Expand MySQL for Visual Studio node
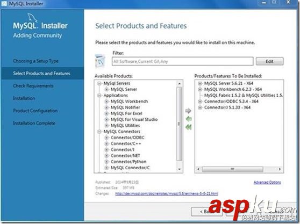The width and height of the screenshot is (300, 224). click(x=106, y=119)
